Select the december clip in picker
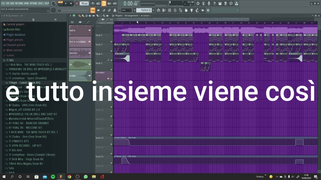The height and width of the screenshot is (180, 321). click(x=80, y=53)
